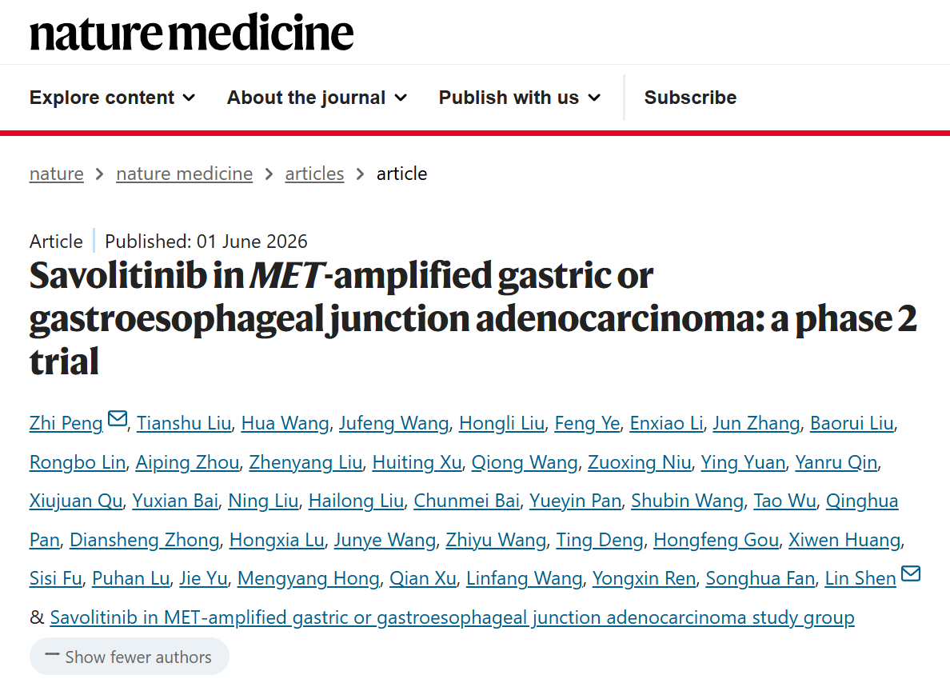Image resolution: width=950 pixels, height=691 pixels.
Task: View author Chunmei Bai's profile
Action: (x=466, y=501)
